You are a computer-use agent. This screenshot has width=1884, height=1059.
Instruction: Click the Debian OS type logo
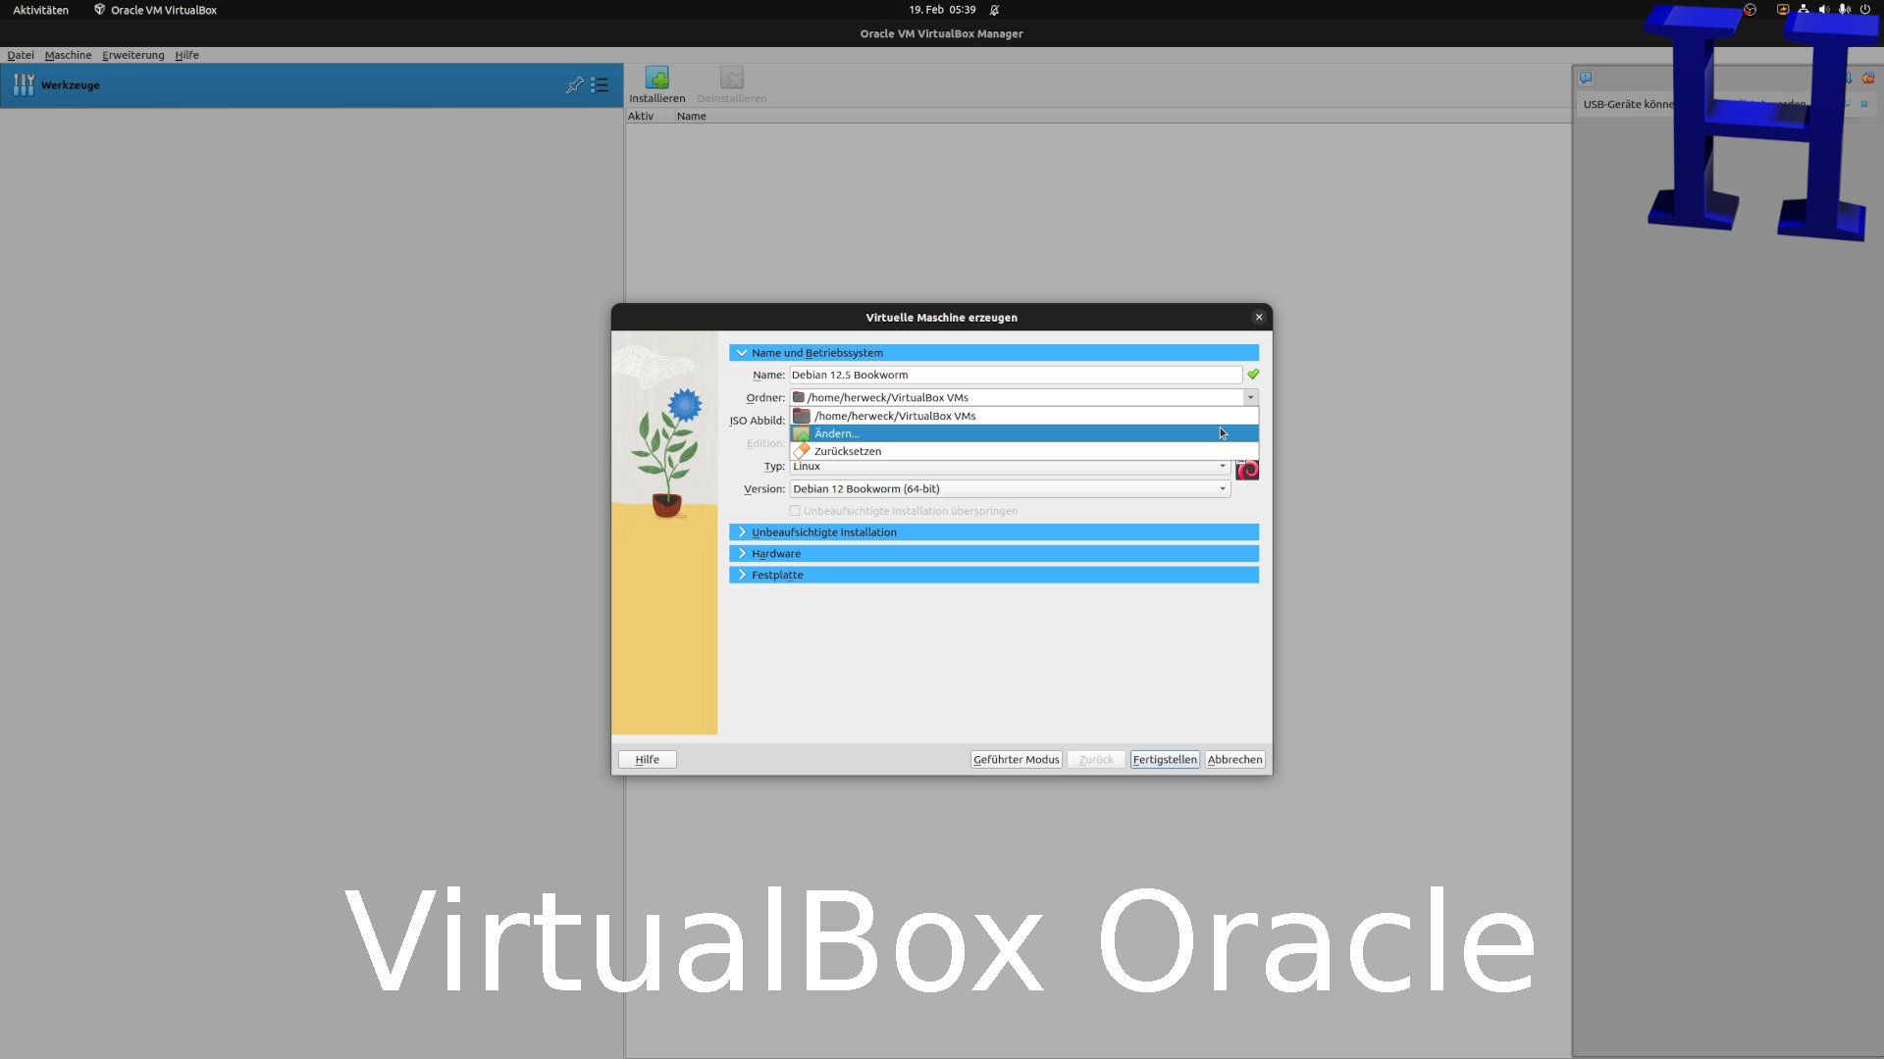click(1247, 470)
